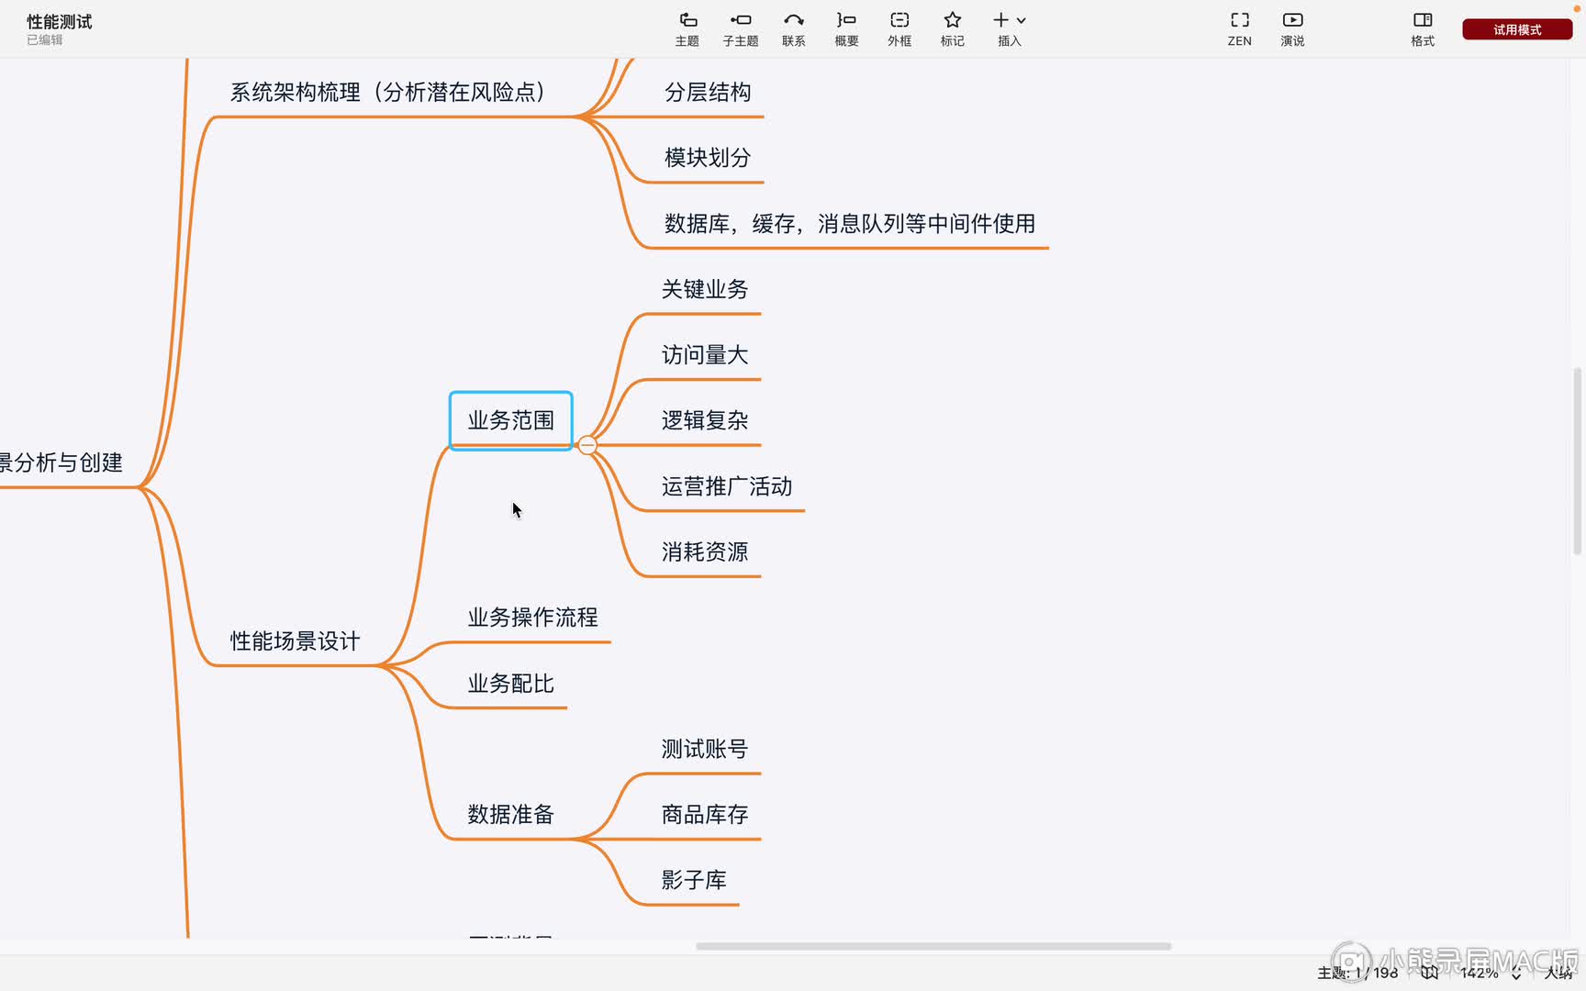Select the 性能场景设计 topic
1586x991 pixels.
coord(296,641)
